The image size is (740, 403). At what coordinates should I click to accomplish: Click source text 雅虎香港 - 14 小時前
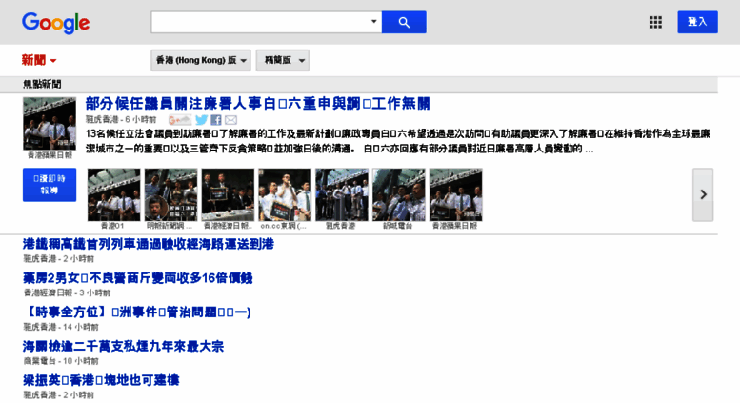(x=61, y=327)
